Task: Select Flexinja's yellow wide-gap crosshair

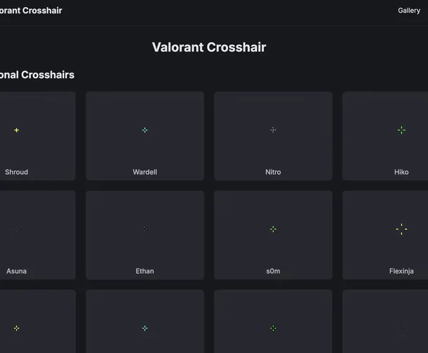Action: (401, 229)
